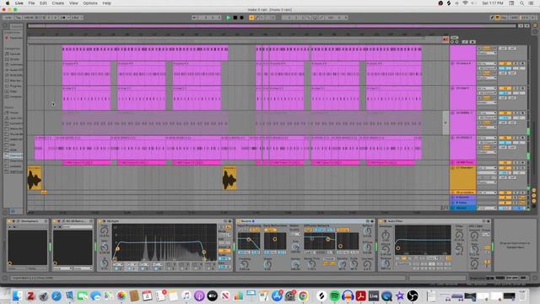Click the Auto Filter LFO Amount knob
This screenshot has width=540, height=304.
pyautogui.click(x=474, y=236)
